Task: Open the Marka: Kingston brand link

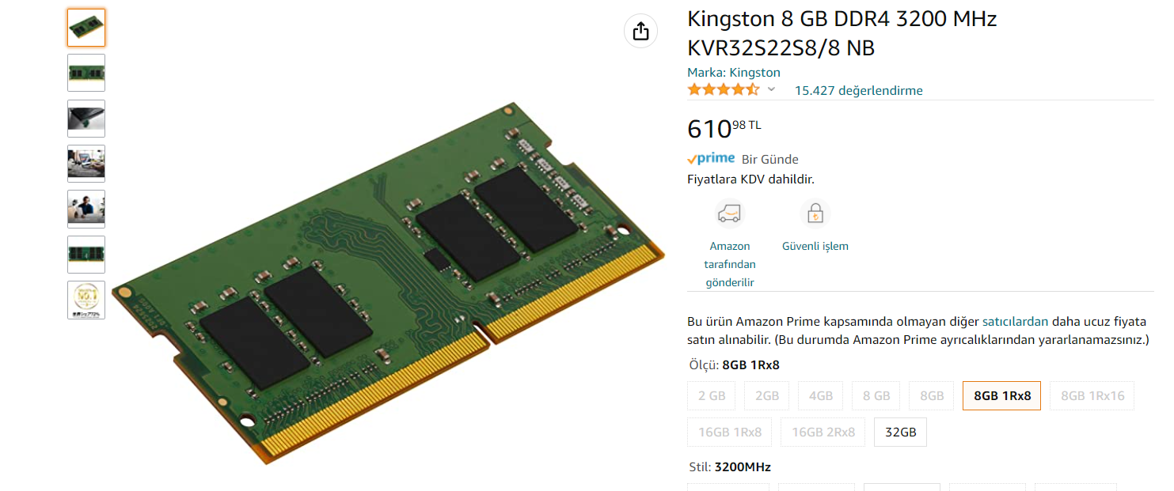Action: (x=734, y=73)
